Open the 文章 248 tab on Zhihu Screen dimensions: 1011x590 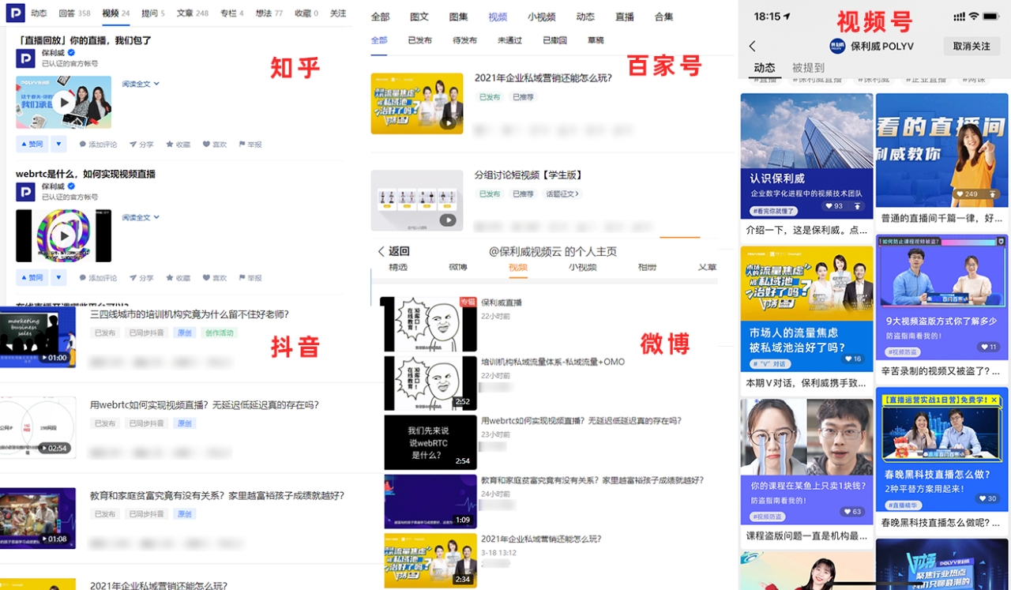click(193, 13)
